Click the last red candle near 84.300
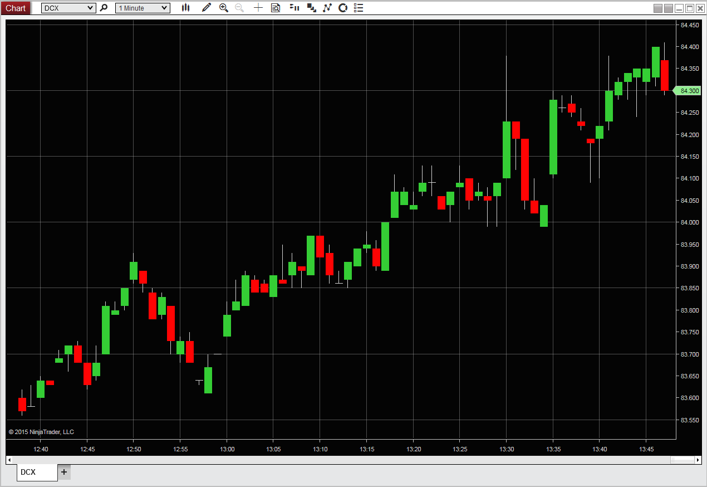Image resolution: width=707 pixels, height=487 pixels. click(x=665, y=75)
